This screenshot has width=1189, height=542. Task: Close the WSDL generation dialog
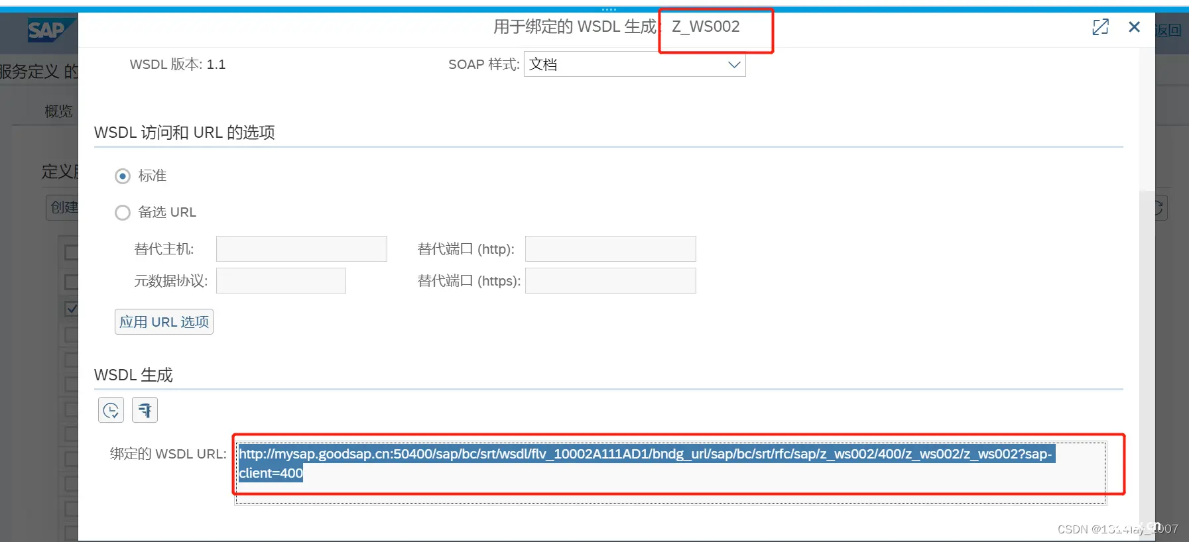pos(1135,27)
